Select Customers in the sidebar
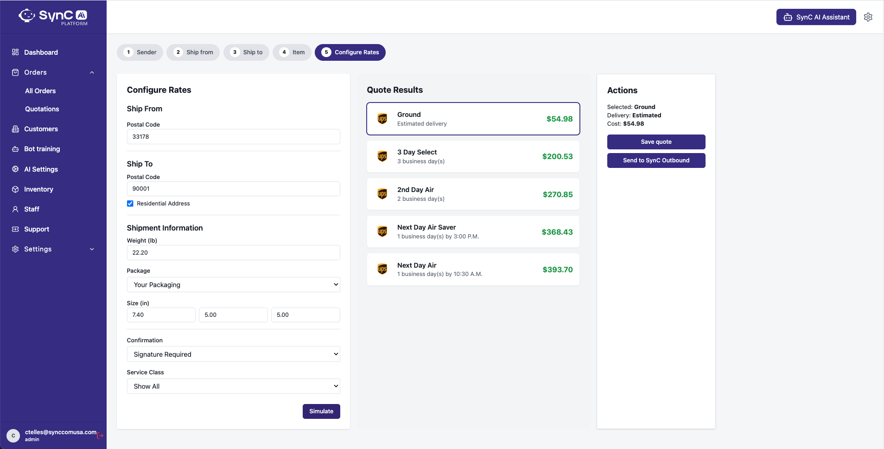Screen dimensions: 884x449 pos(41,128)
